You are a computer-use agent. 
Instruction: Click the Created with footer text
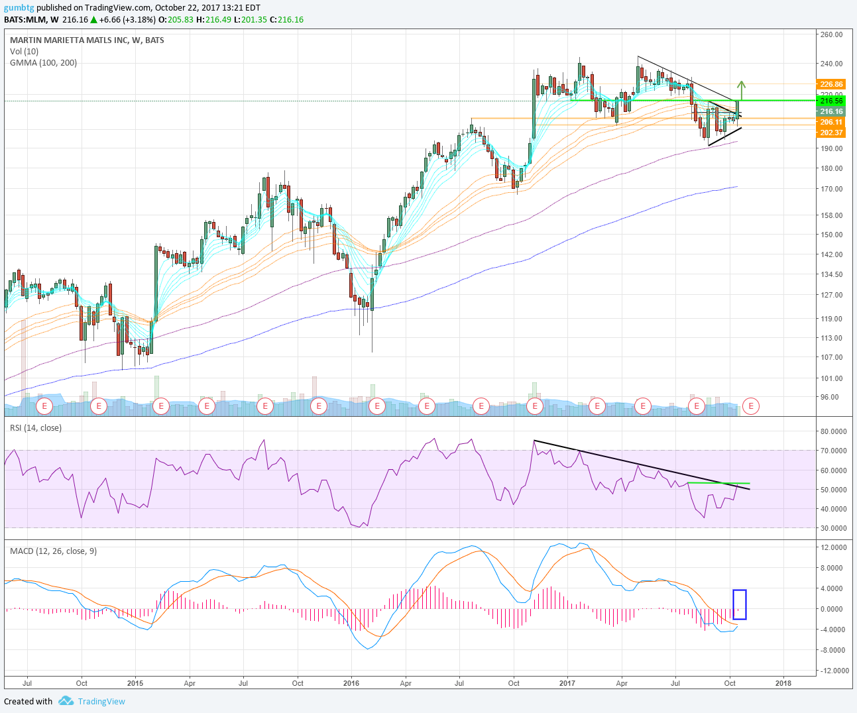28,701
